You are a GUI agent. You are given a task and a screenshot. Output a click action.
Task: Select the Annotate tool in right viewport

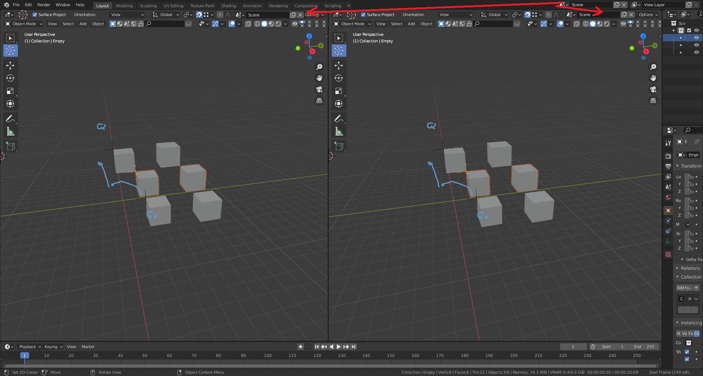339,119
